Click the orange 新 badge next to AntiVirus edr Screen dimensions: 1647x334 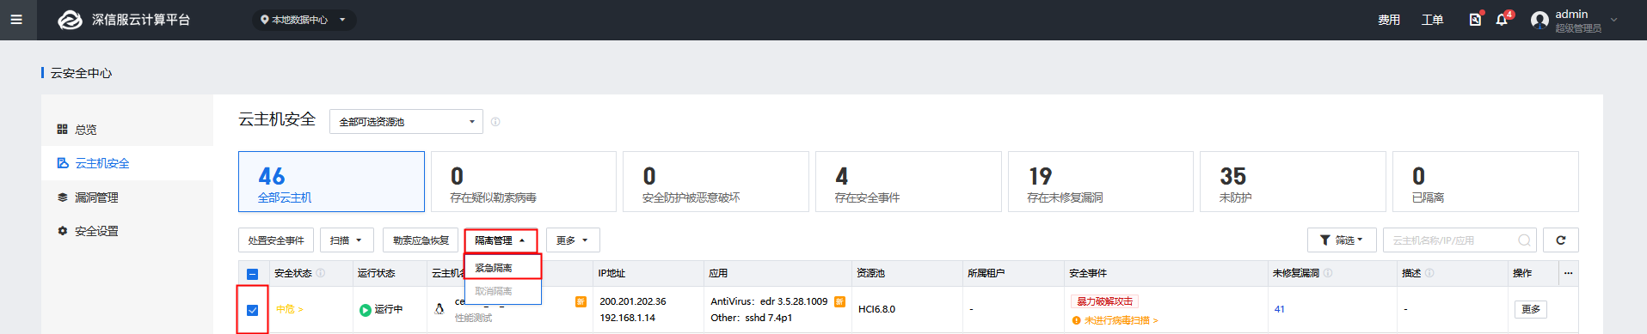pos(839,301)
